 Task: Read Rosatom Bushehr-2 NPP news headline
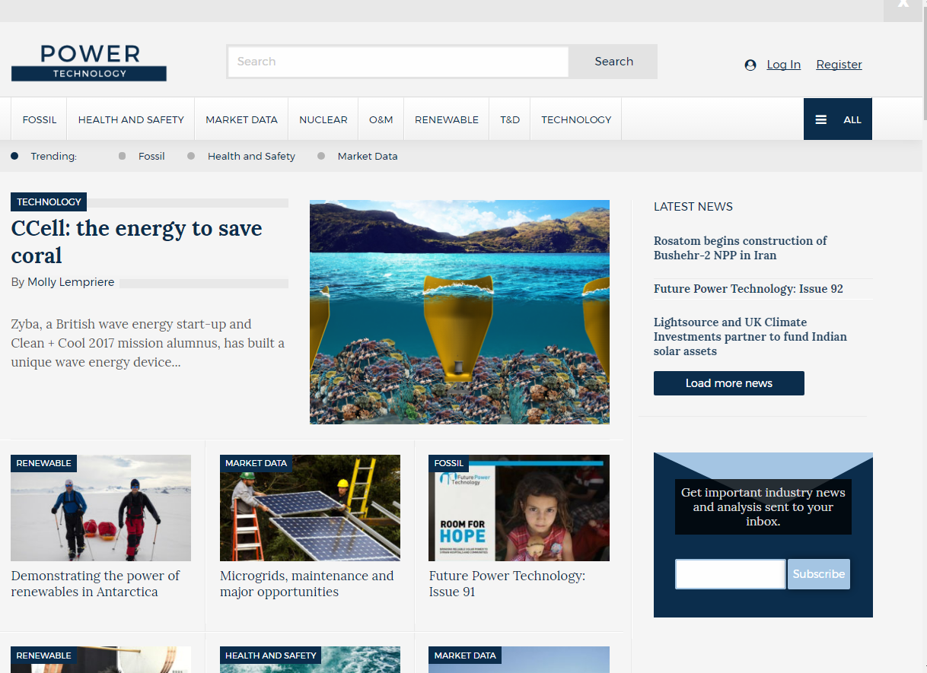(x=740, y=248)
